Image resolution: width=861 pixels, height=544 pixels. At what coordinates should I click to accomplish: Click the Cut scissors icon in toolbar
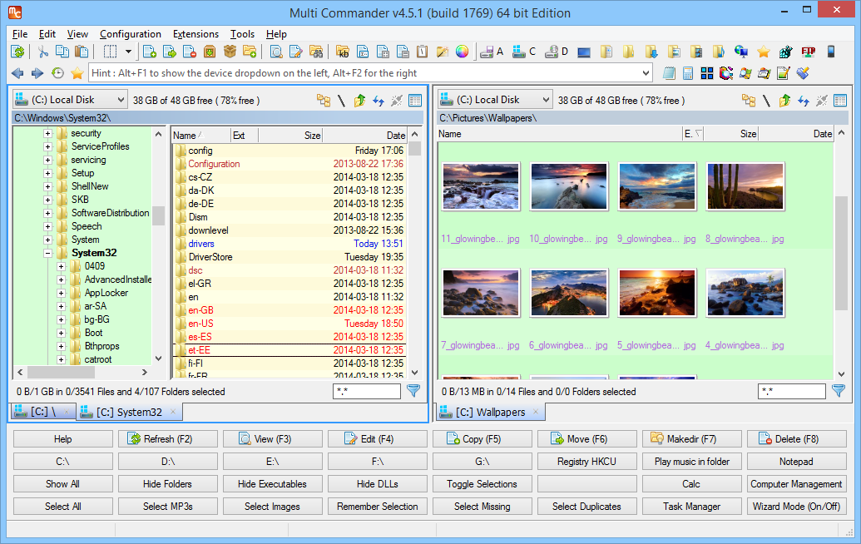[x=43, y=52]
